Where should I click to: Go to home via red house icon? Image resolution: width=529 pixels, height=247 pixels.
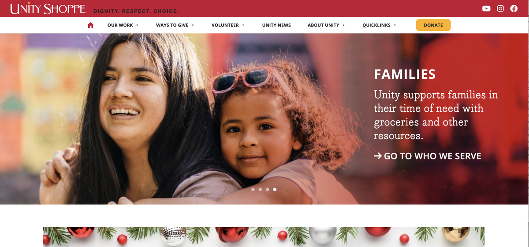click(91, 25)
